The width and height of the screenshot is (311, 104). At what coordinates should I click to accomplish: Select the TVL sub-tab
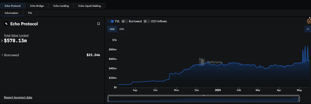[x=30, y=13]
